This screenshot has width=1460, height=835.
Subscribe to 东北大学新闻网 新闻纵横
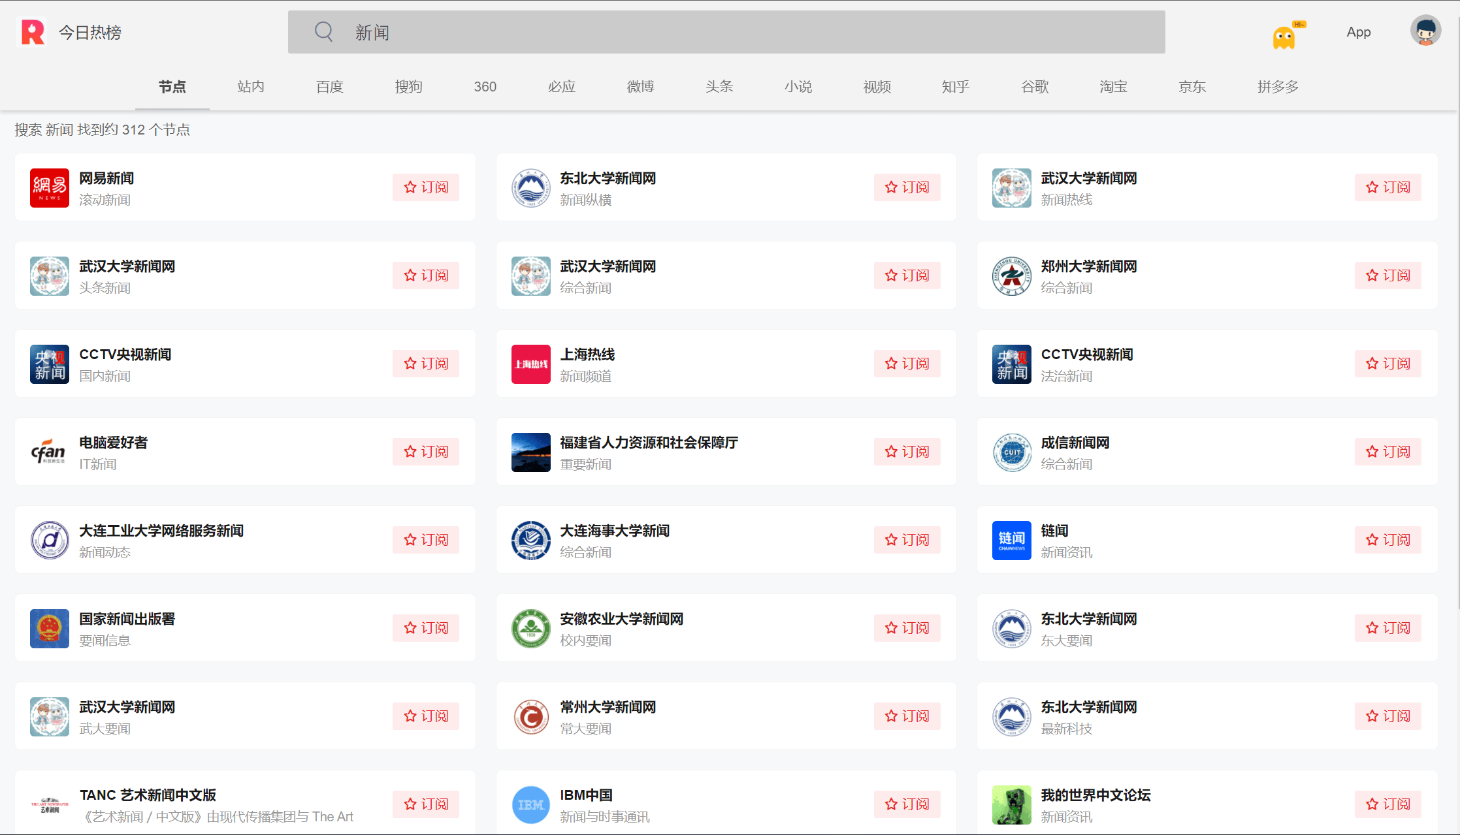click(907, 187)
